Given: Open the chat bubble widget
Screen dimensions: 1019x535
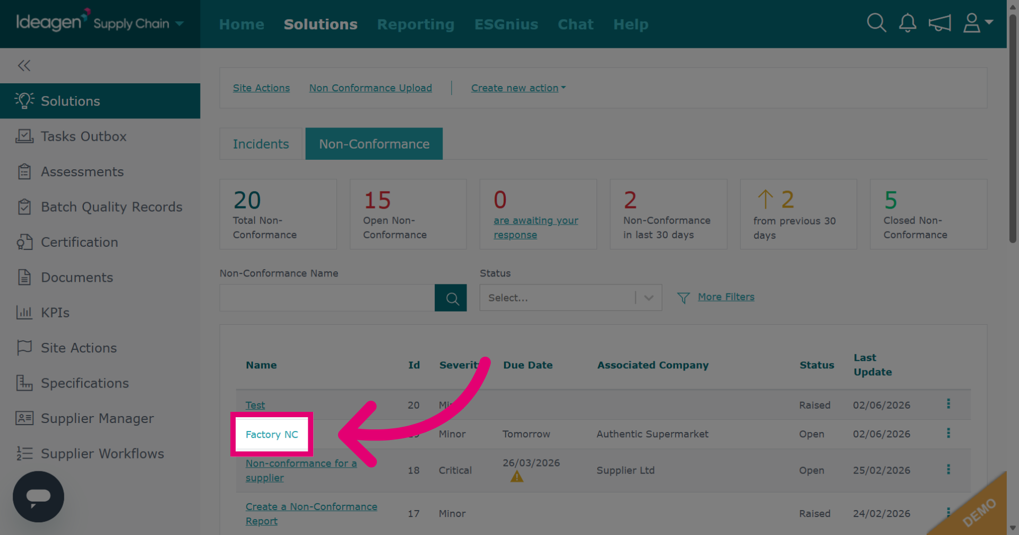Looking at the screenshot, I should (38, 496).
